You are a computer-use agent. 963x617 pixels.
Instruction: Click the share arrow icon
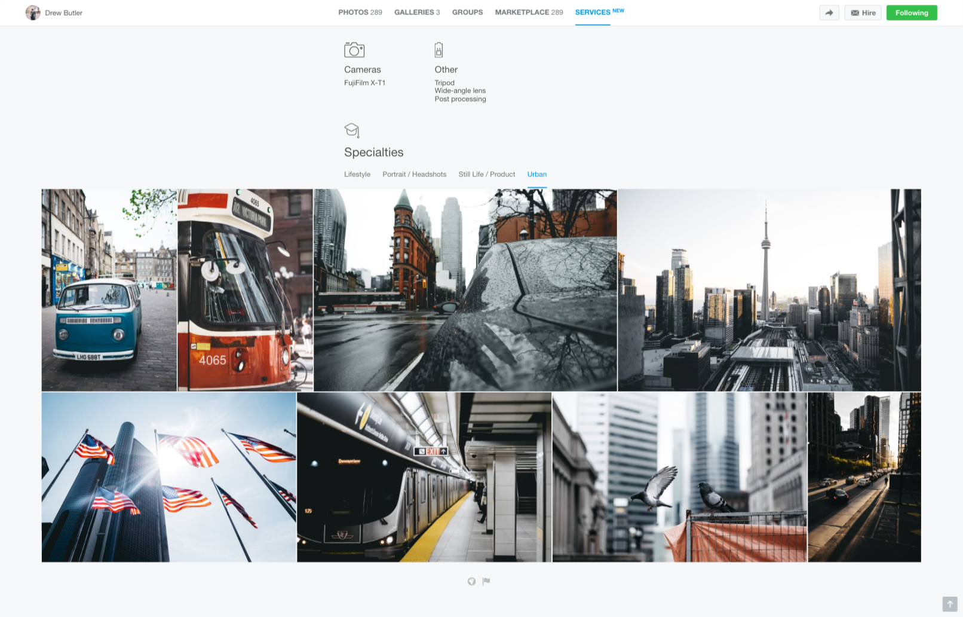tap(829, 13)
